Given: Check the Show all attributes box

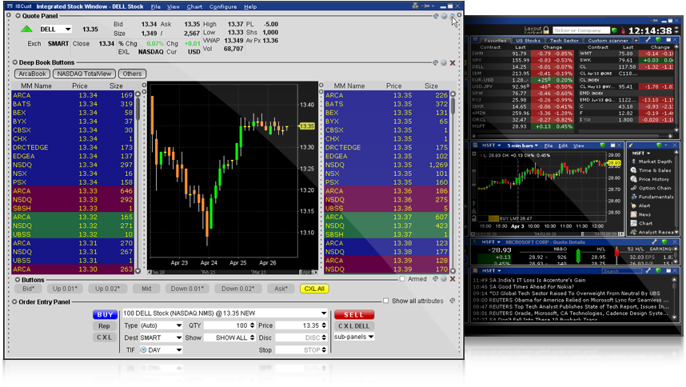Looking at the screenshot, I should 387,301.
